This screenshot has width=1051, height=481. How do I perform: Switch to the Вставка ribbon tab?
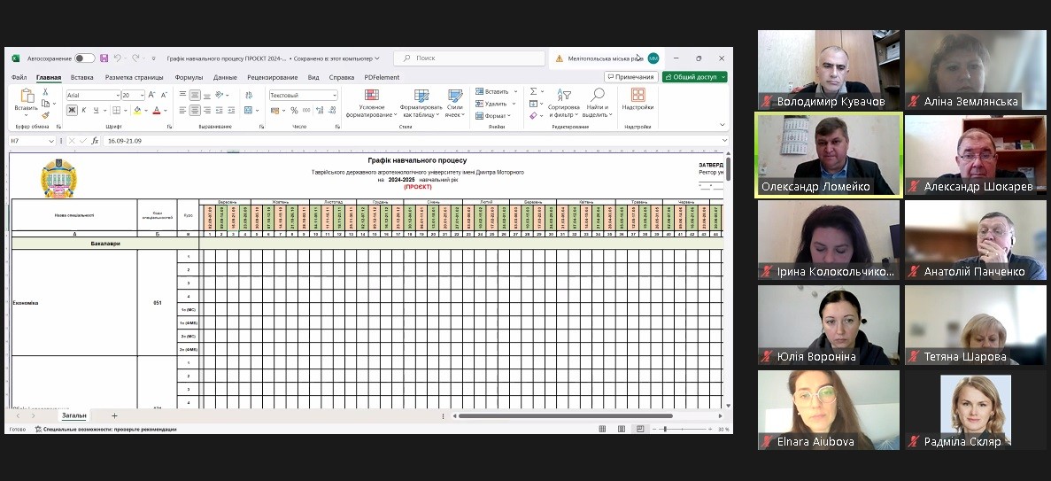(81, 77)
